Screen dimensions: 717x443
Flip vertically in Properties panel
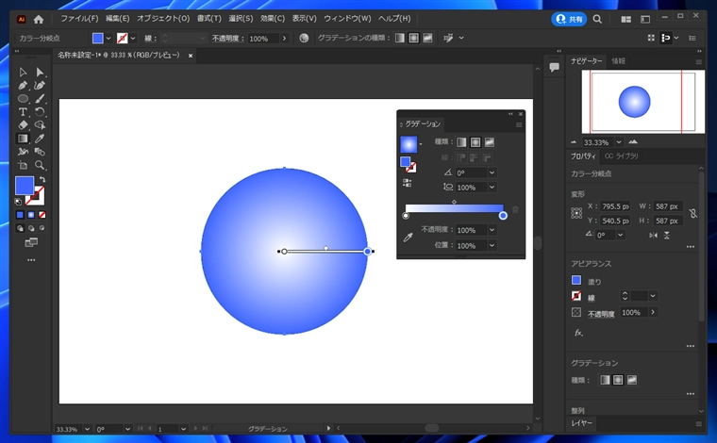(667, 236)
